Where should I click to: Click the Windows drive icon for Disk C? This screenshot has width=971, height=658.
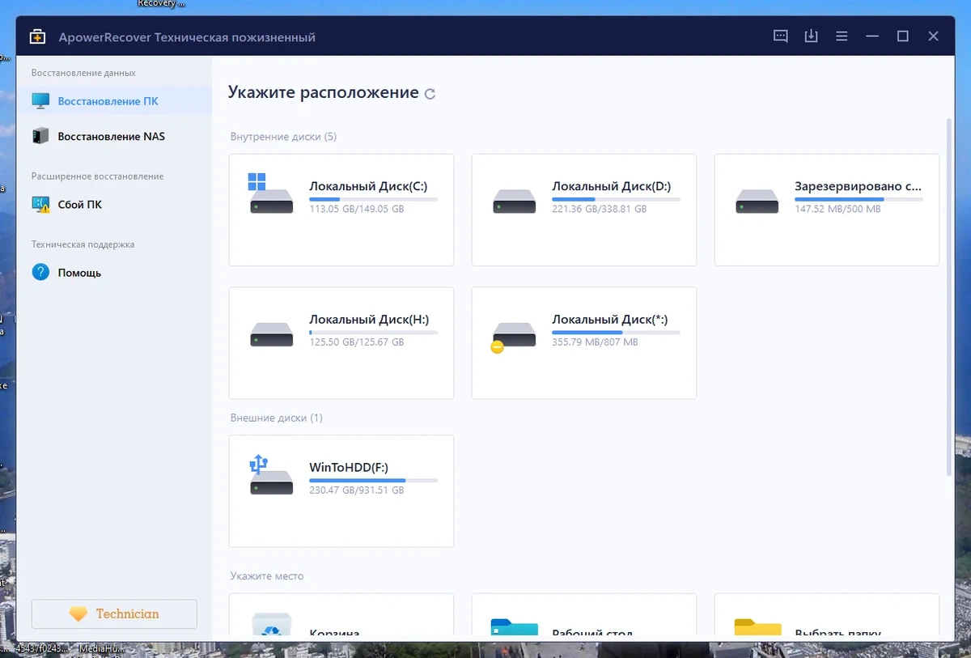click(271, 194)
